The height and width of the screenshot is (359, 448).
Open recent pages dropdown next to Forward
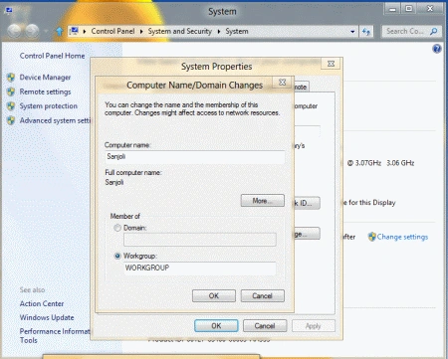46,32
